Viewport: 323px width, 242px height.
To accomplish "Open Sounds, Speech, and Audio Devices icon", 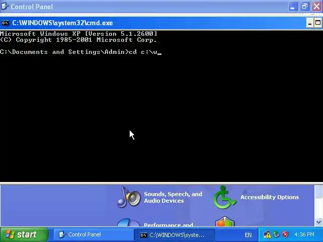I will [129, 197].
